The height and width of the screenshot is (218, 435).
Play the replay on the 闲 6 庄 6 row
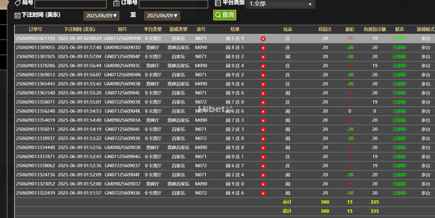[263, 111]
